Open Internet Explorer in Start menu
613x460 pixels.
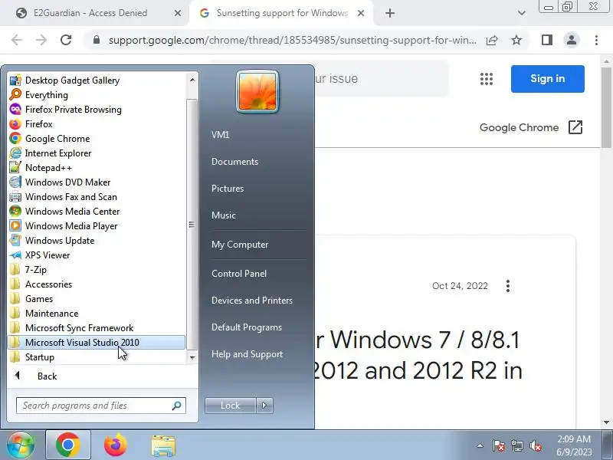coord(97,153)
